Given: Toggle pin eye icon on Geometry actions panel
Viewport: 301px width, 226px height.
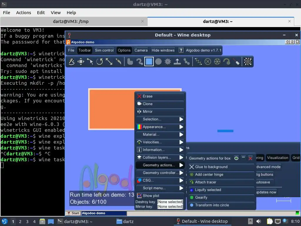Looking at the screenshot, I should tap(236, 158).
